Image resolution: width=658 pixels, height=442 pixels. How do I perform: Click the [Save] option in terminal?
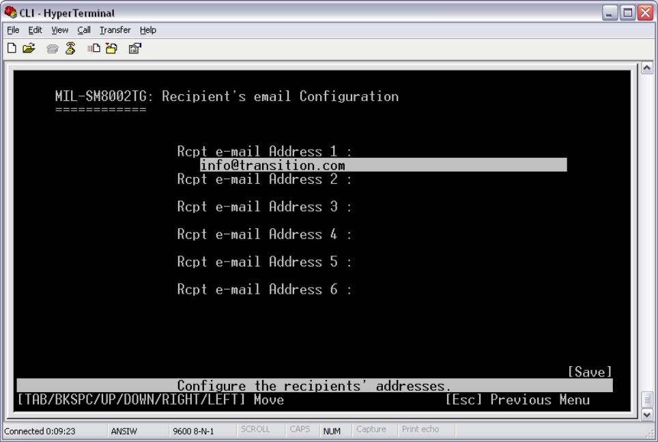point(590,372)
